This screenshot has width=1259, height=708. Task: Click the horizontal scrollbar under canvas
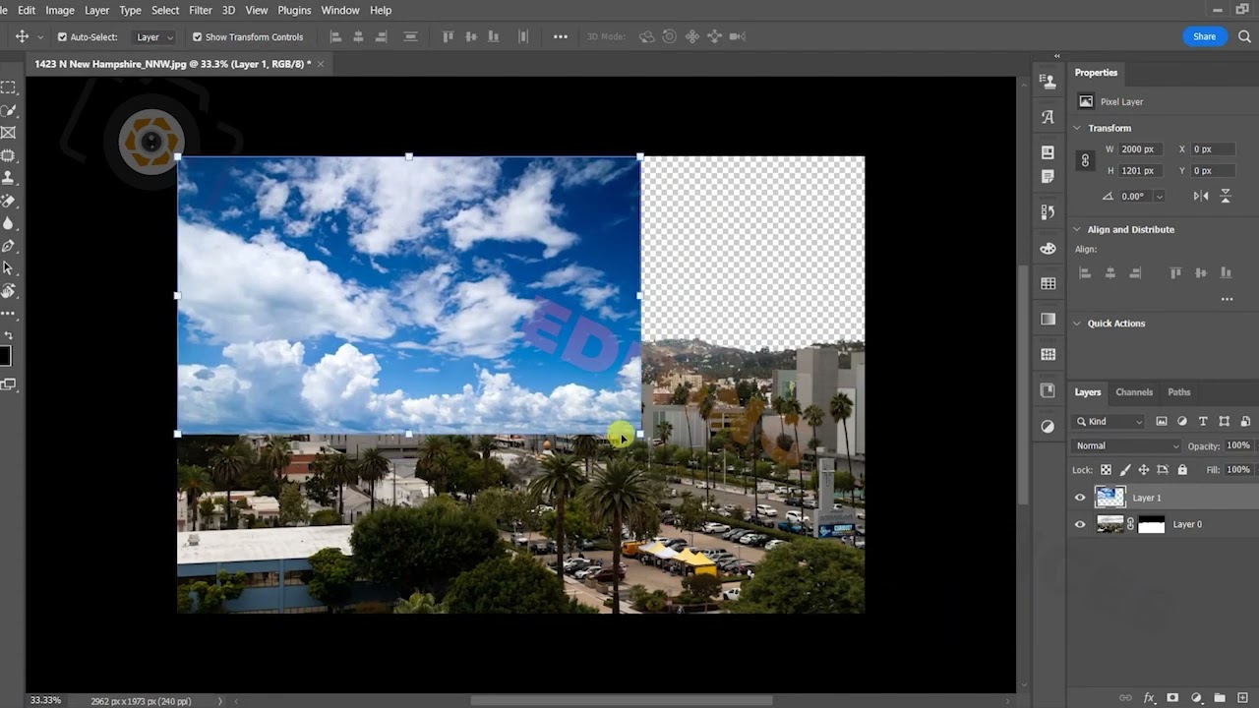622,700
